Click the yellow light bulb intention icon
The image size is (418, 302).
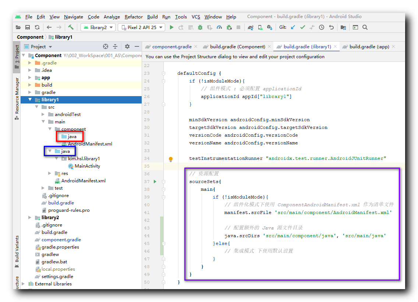[171, 159]
